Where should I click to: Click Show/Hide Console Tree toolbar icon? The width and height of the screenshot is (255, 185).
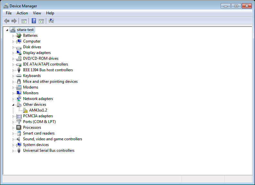point(24,21)
